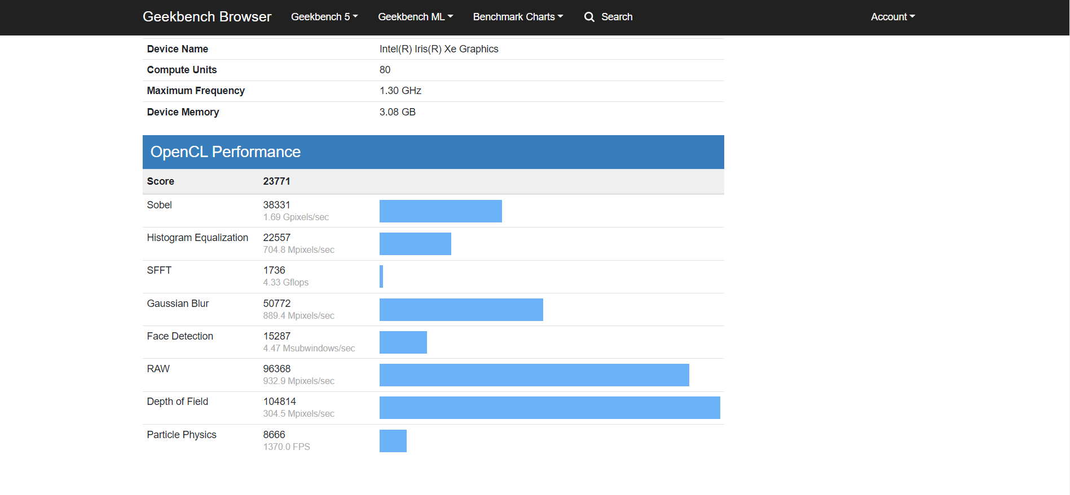Open the Geekbench 5 dropdown menu
This screenshot has height=495, width=1070.
[x=324, y=17]
